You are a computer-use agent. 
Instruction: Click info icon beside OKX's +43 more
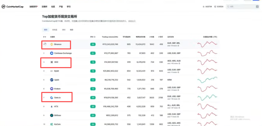pos(179,64)
